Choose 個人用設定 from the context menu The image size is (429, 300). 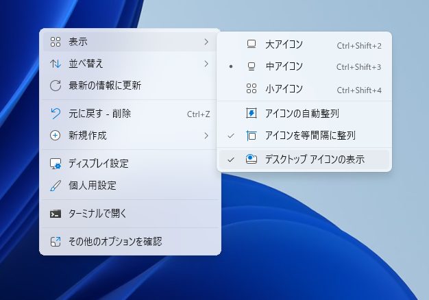[x=93, y=186]
